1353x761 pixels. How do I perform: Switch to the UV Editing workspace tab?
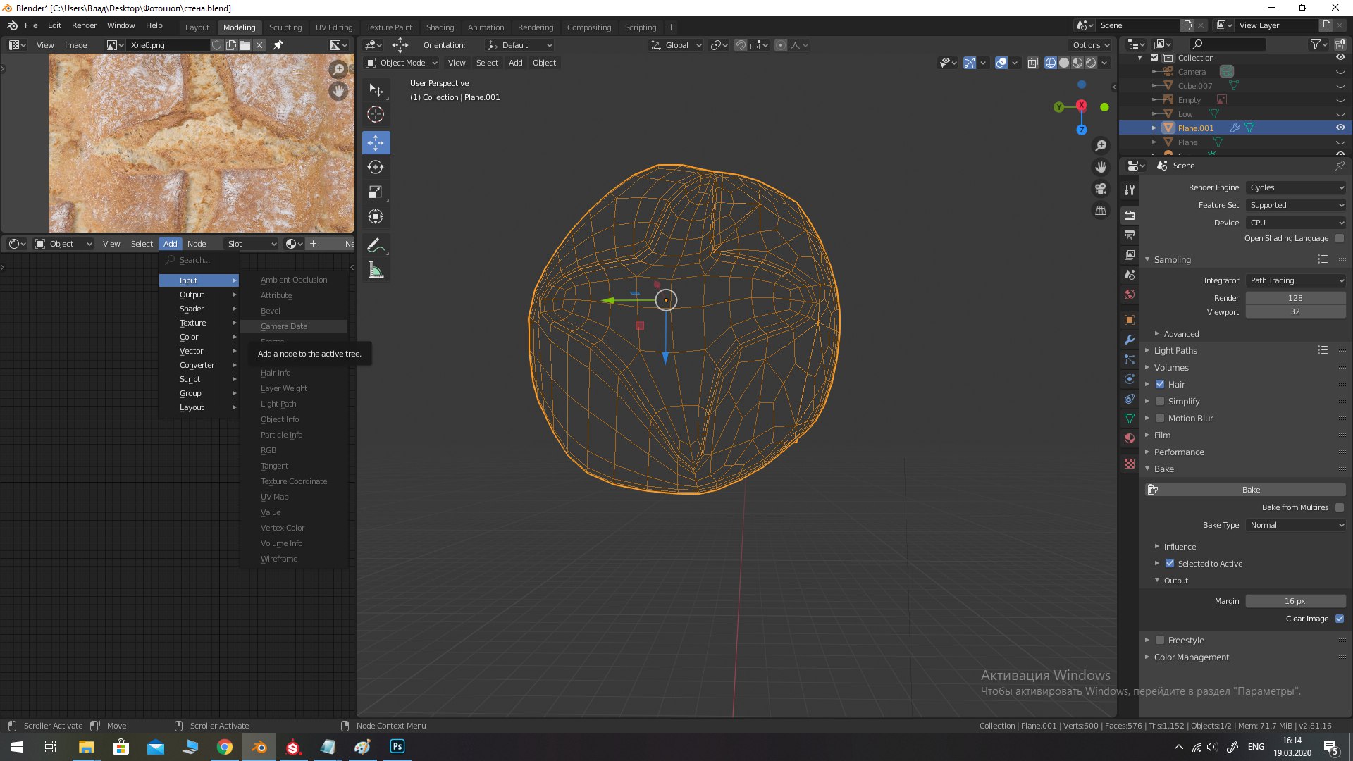point(334,27)
